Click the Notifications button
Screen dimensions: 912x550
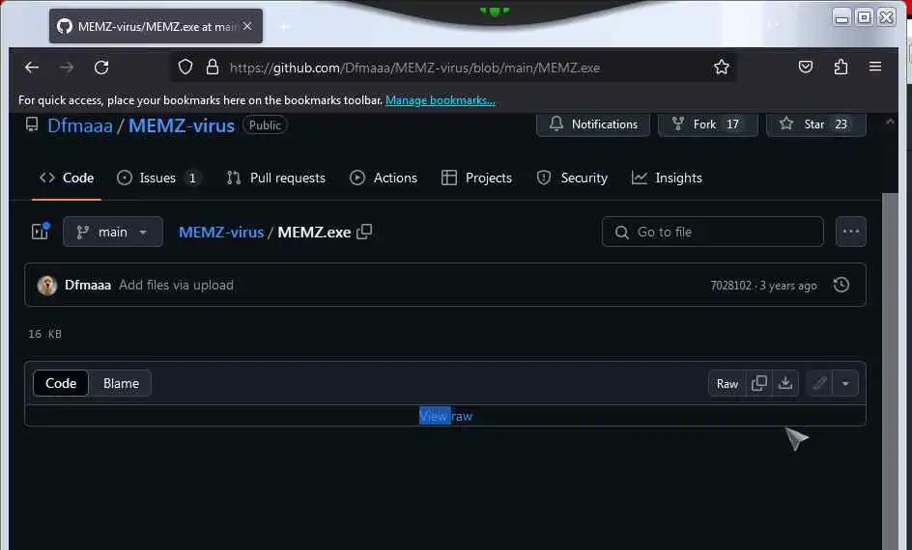(593, 124)
